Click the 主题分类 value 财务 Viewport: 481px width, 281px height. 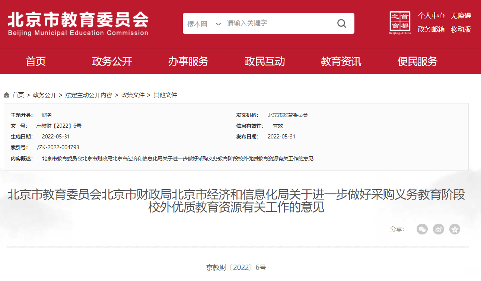coord(47,115)
